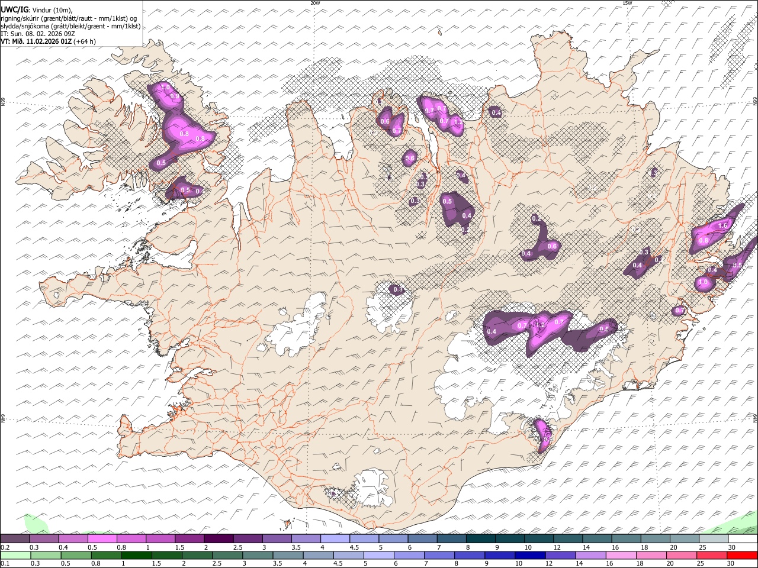Click the "12" label in the upper legend row
The width and height of the screenshot is (758, 568).
click(558, 547)
